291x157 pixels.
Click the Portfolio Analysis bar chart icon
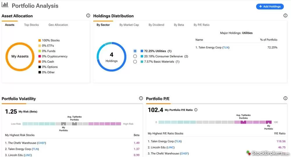pos(5,5)
